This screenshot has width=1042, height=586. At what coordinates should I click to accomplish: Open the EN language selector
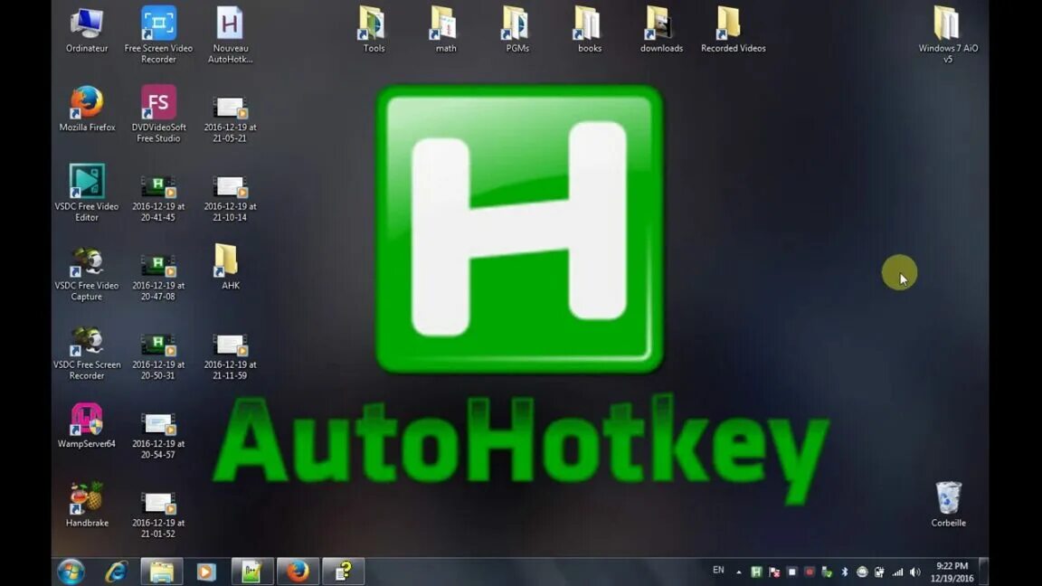[x=718, y=570]
